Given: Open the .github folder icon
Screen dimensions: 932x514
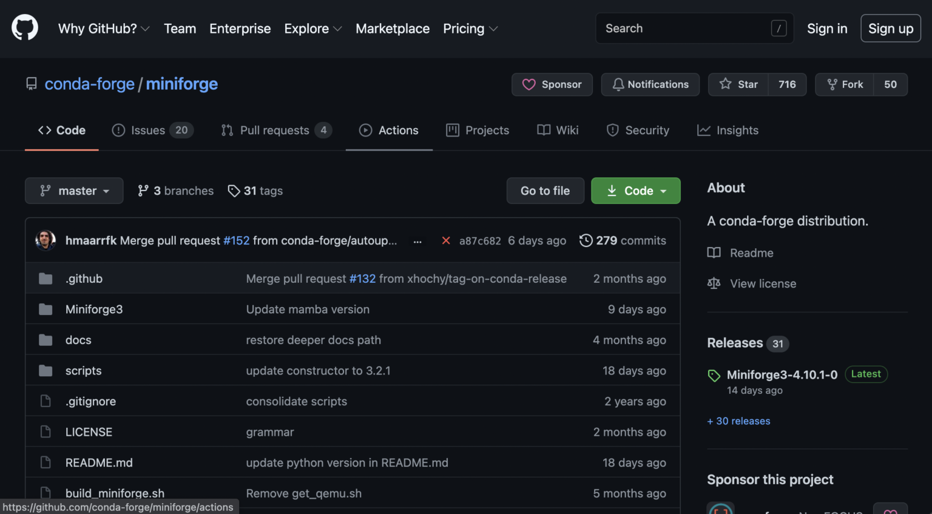Looking at the screenshot, I should pyautogui.click(x=46, y=279).
